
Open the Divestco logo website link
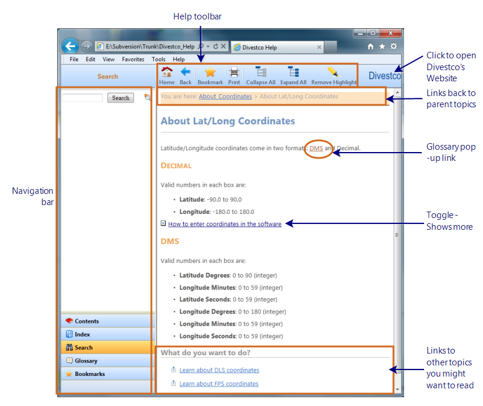(384, 75)
